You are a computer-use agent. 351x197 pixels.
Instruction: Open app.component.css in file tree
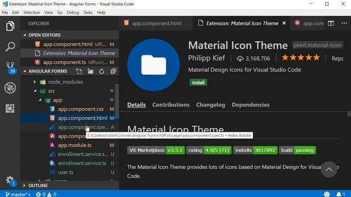coord(68,109)
